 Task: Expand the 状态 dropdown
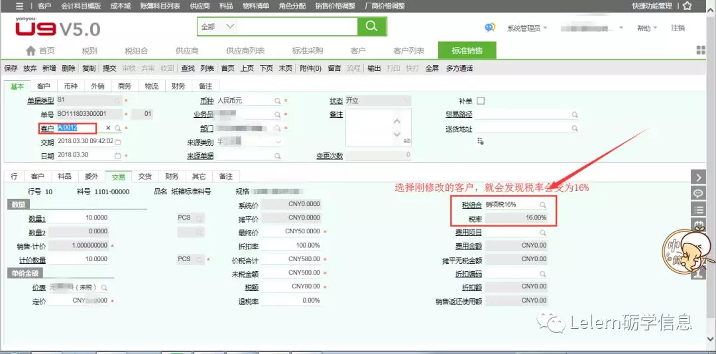pos(406,101)
